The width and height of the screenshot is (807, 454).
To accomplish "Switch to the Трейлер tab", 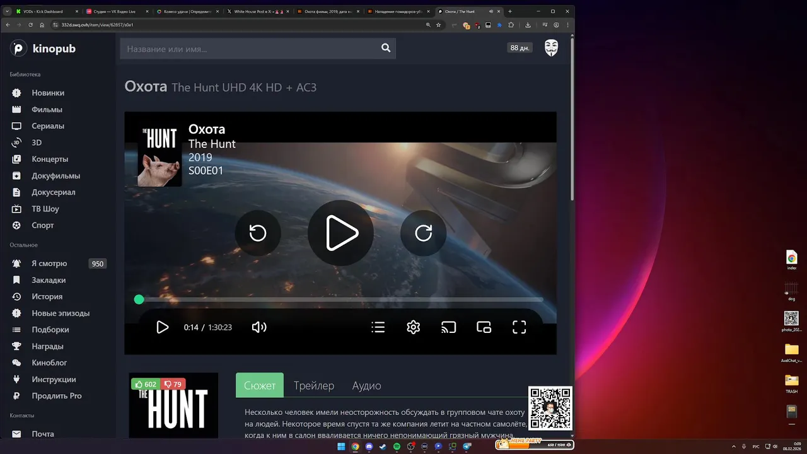I will pos(314,385).
